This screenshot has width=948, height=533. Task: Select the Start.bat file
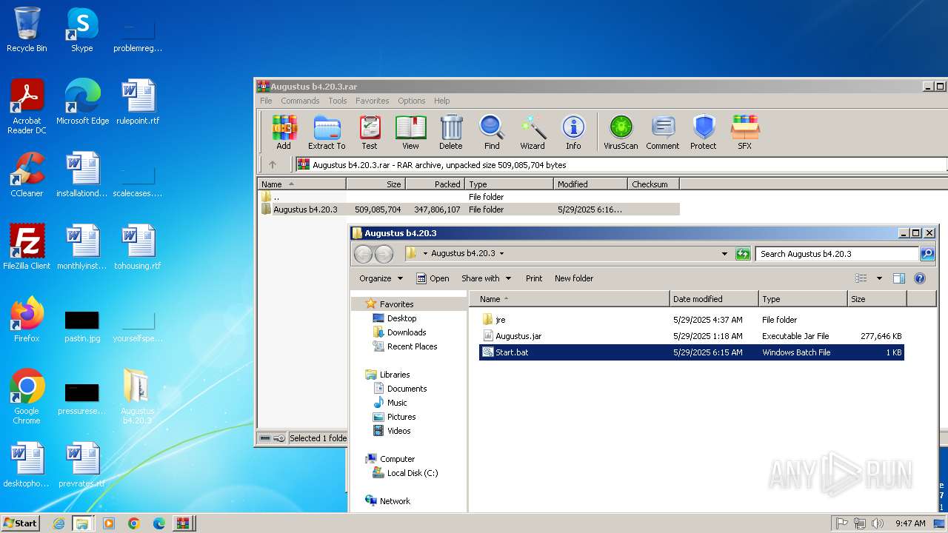point(692,352)
